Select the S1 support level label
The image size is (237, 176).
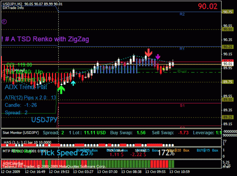coord(182,105)
